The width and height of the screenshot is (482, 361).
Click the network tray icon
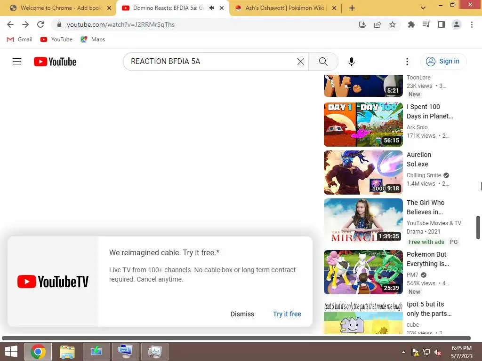426,352
